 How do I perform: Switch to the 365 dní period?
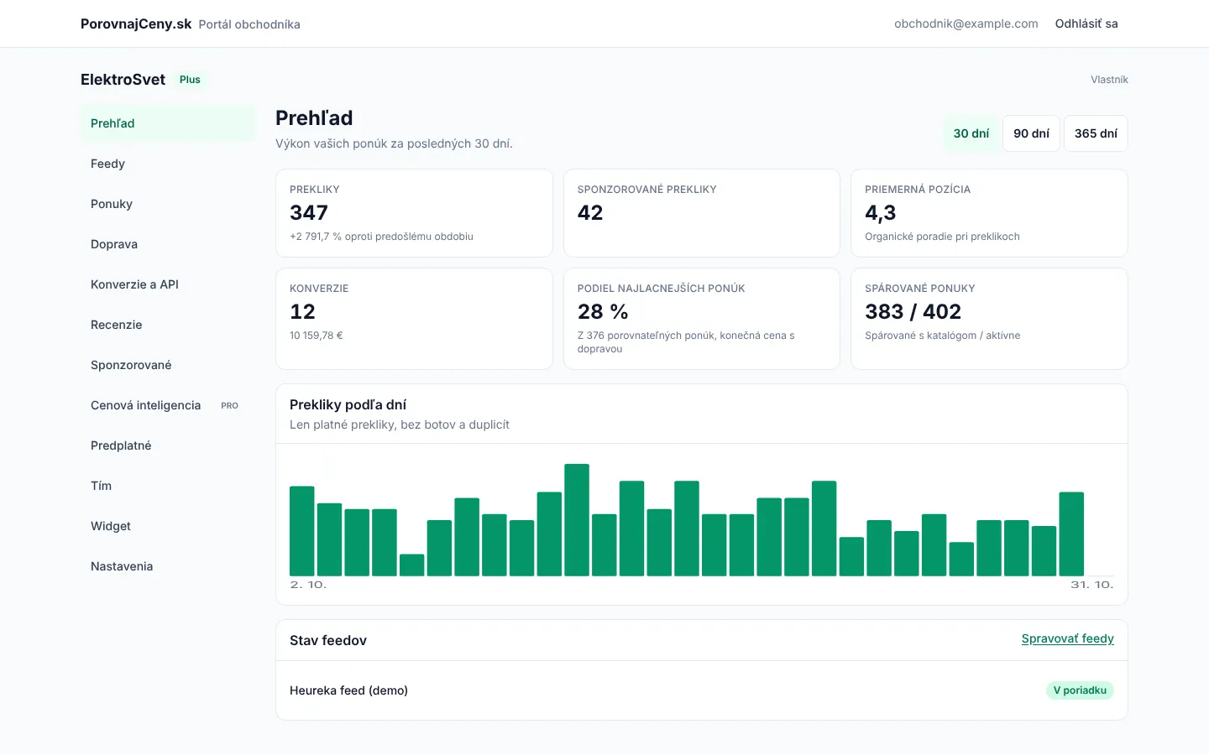coord(1096,133)
